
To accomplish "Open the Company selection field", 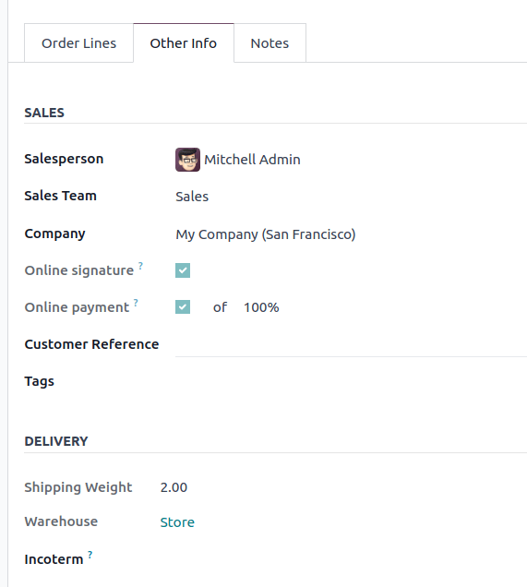I will click(x=351, y=234).
